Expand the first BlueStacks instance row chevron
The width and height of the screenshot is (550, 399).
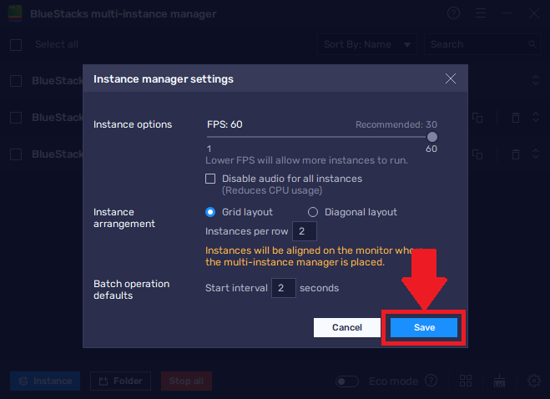point(536,81)
